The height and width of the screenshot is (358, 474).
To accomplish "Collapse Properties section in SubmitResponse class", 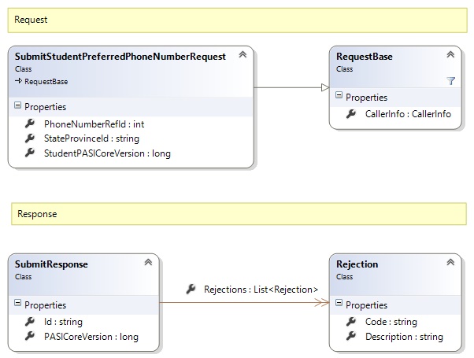I will pyautogui.click(x=18, y=304).
